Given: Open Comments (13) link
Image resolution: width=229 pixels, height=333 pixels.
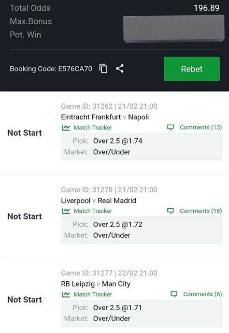Looking at the screenshot, I should [x=201, y=127].
